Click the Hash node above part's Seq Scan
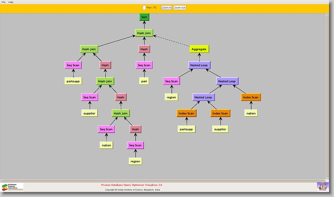The width and height of the screenshot is (334, 197). [144, 49]
